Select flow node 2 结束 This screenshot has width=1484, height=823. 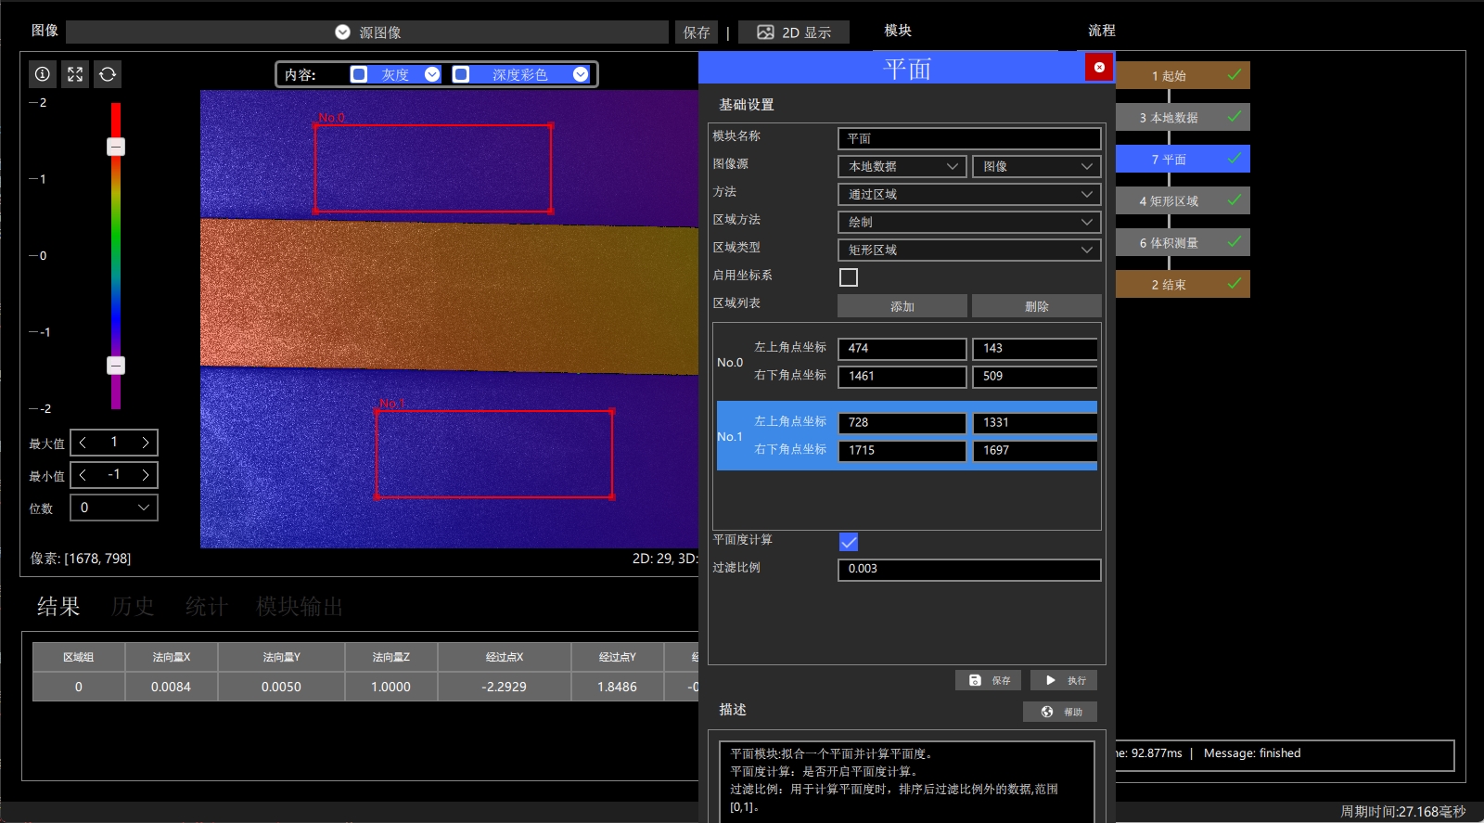(x=1183, y=284)
